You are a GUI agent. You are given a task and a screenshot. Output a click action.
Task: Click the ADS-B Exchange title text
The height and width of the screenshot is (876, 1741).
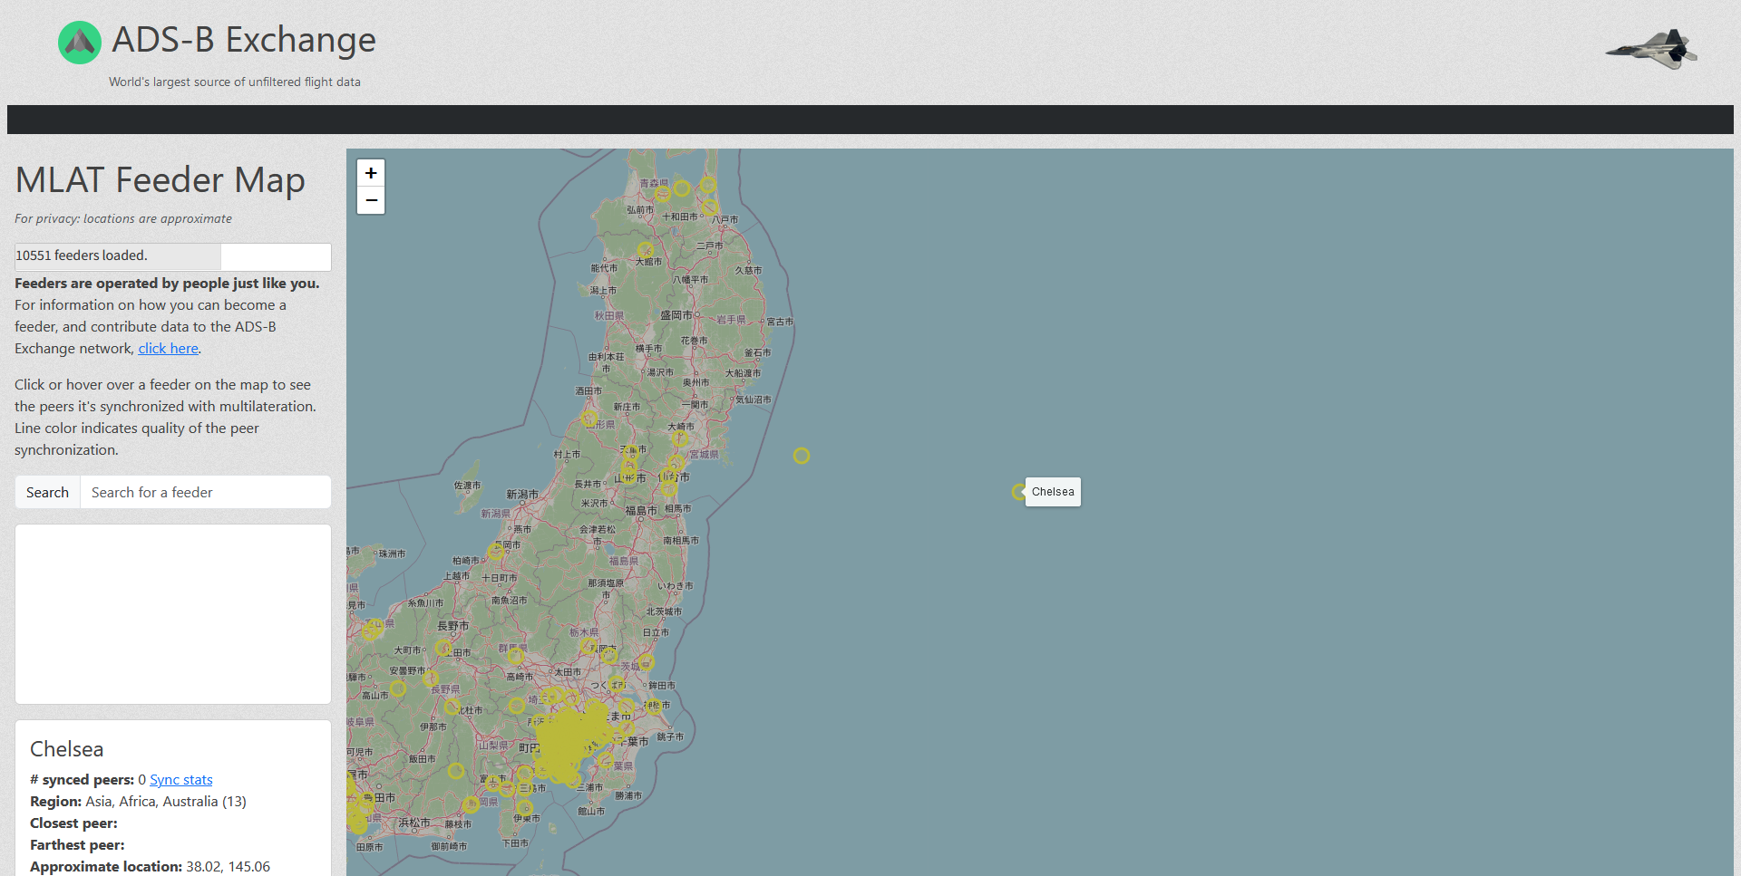[x=244, y=40]
